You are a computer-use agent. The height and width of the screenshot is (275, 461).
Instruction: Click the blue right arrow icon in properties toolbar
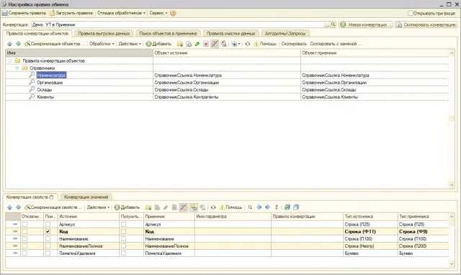click(267, 207)
